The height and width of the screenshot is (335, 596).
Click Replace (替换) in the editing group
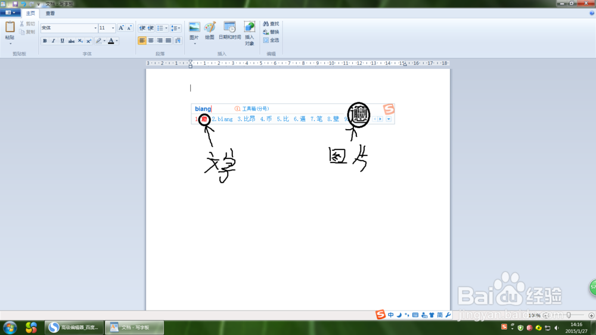271,32
